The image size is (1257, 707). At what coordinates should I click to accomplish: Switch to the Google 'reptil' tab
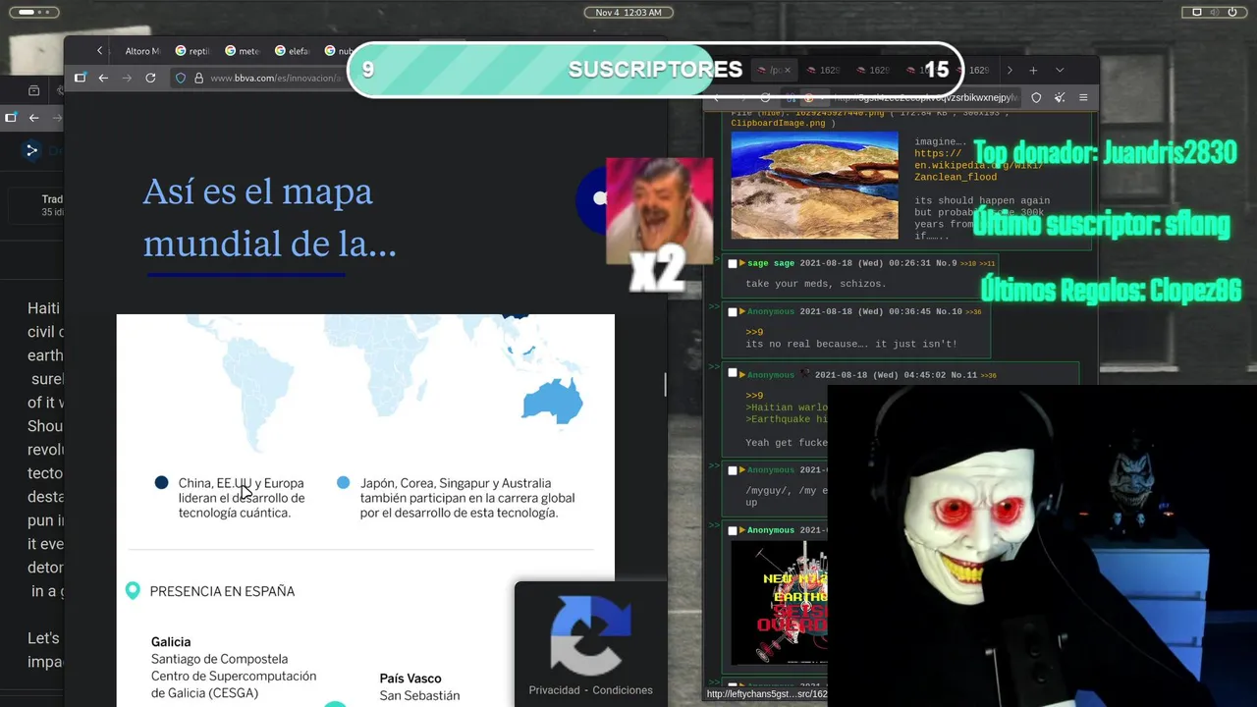[x=192, y=51]
